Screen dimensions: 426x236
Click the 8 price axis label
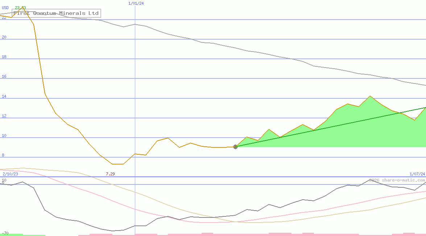pos(3,155)
